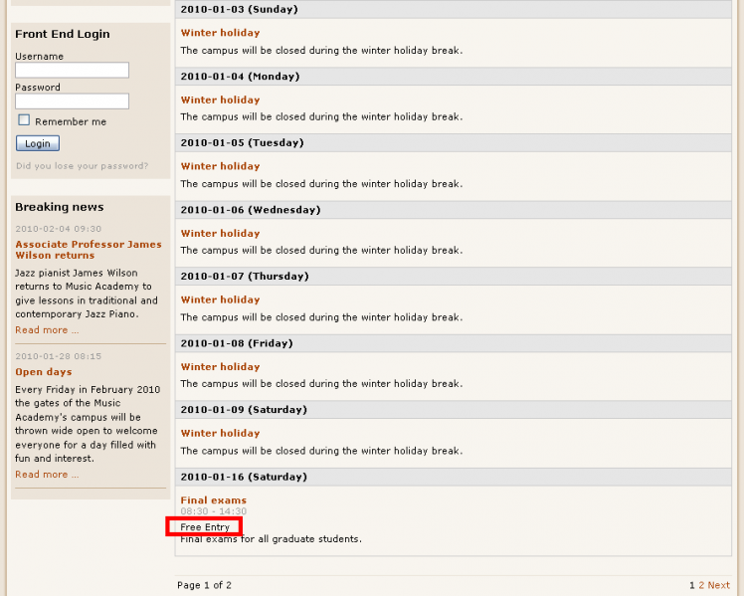Click the Next pagination link

tap(718, 585)
